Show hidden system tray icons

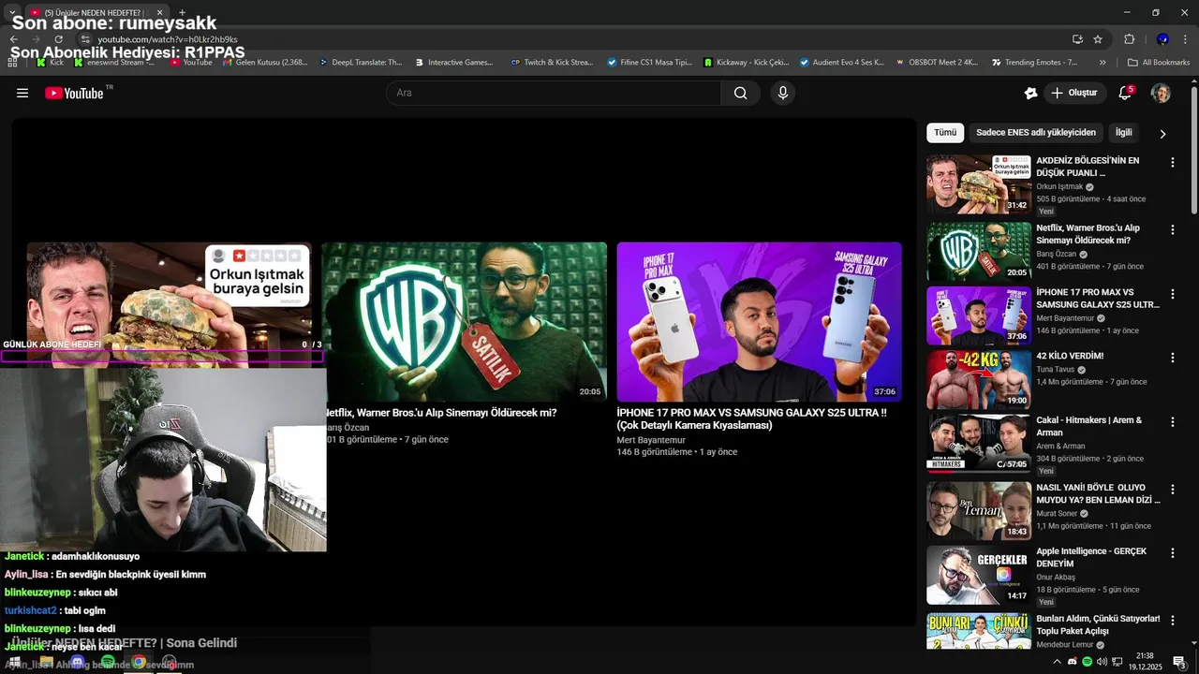[x=1058, y=662]
